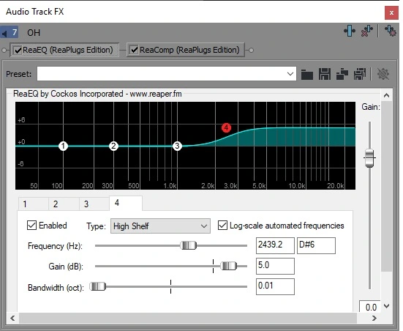
Task: Select EQ band point 2 on graph
Action: (113, 146)
